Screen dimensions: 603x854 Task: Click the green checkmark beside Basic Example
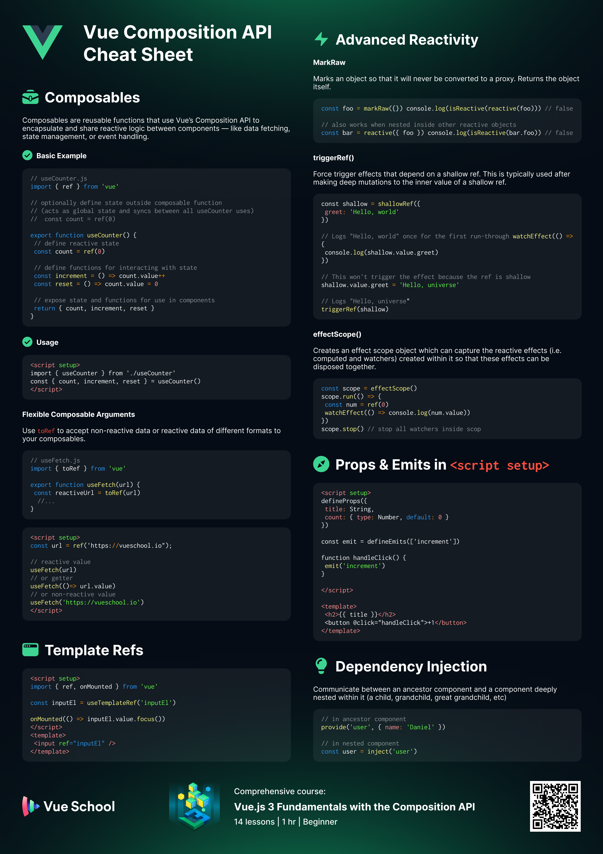click(x=28, y=155)
